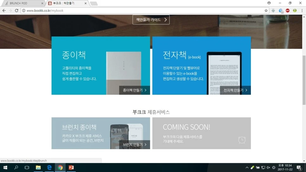Click the 종이책 card title
Image resolution: width=306 pixels, height=172 pixels.
pyautogui.click(x=74, y=55)
